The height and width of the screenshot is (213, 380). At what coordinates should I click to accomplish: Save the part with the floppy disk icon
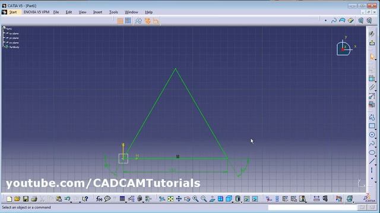point(26,199)
